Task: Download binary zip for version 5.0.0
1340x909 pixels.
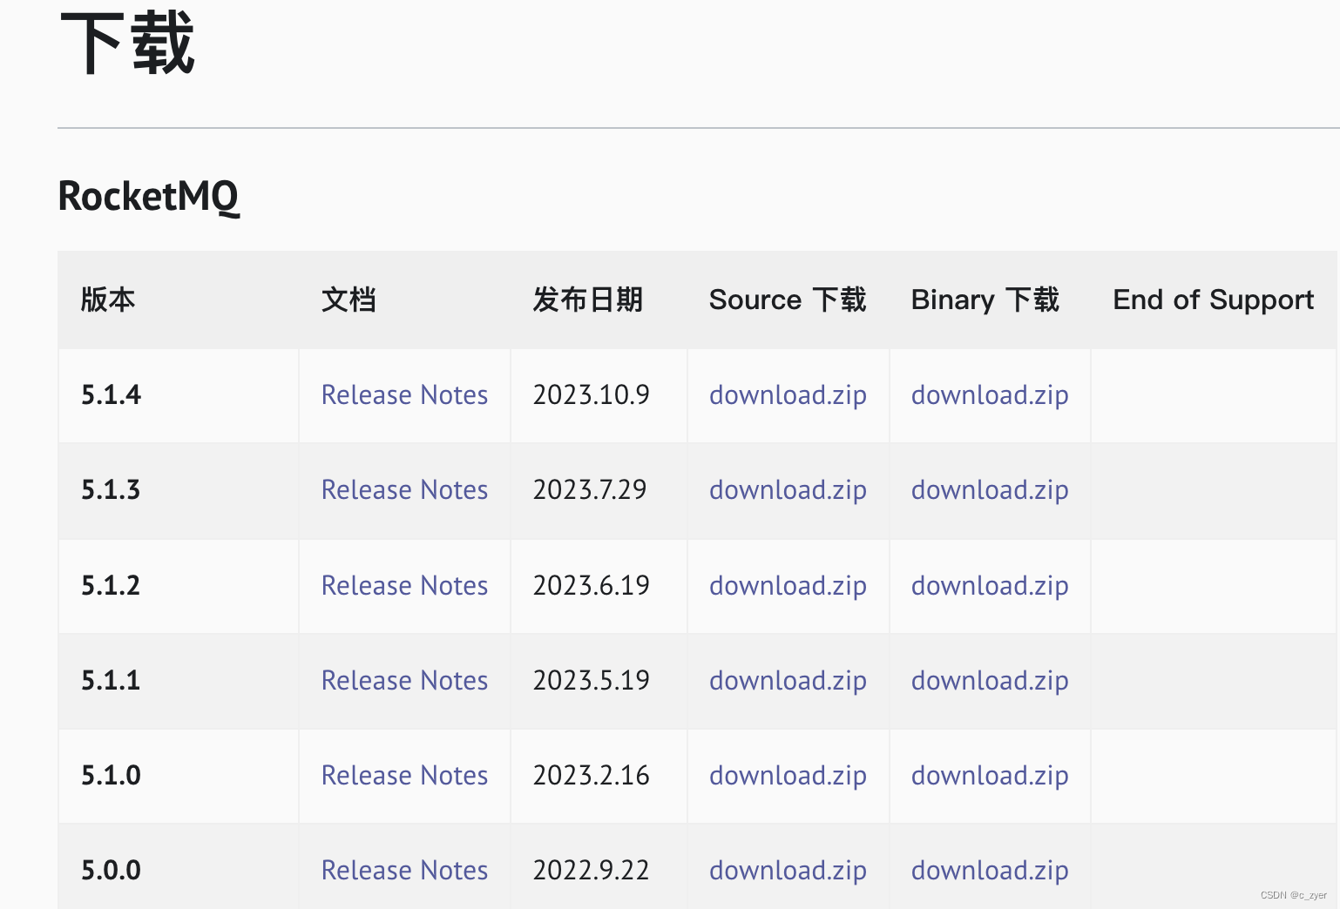Action: click(990, 871)
